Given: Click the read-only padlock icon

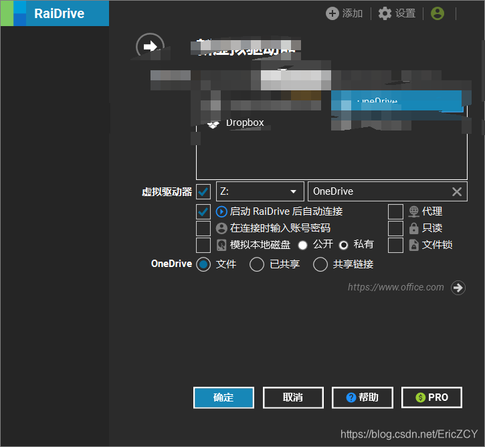Looking at the screenshot, I should pos(414,229).
